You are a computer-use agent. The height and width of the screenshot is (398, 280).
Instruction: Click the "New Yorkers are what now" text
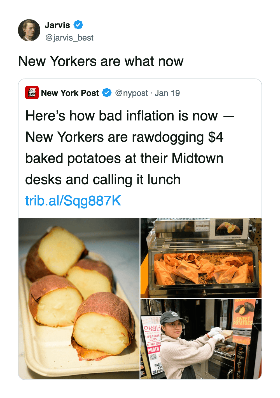(x=101, y=61)
